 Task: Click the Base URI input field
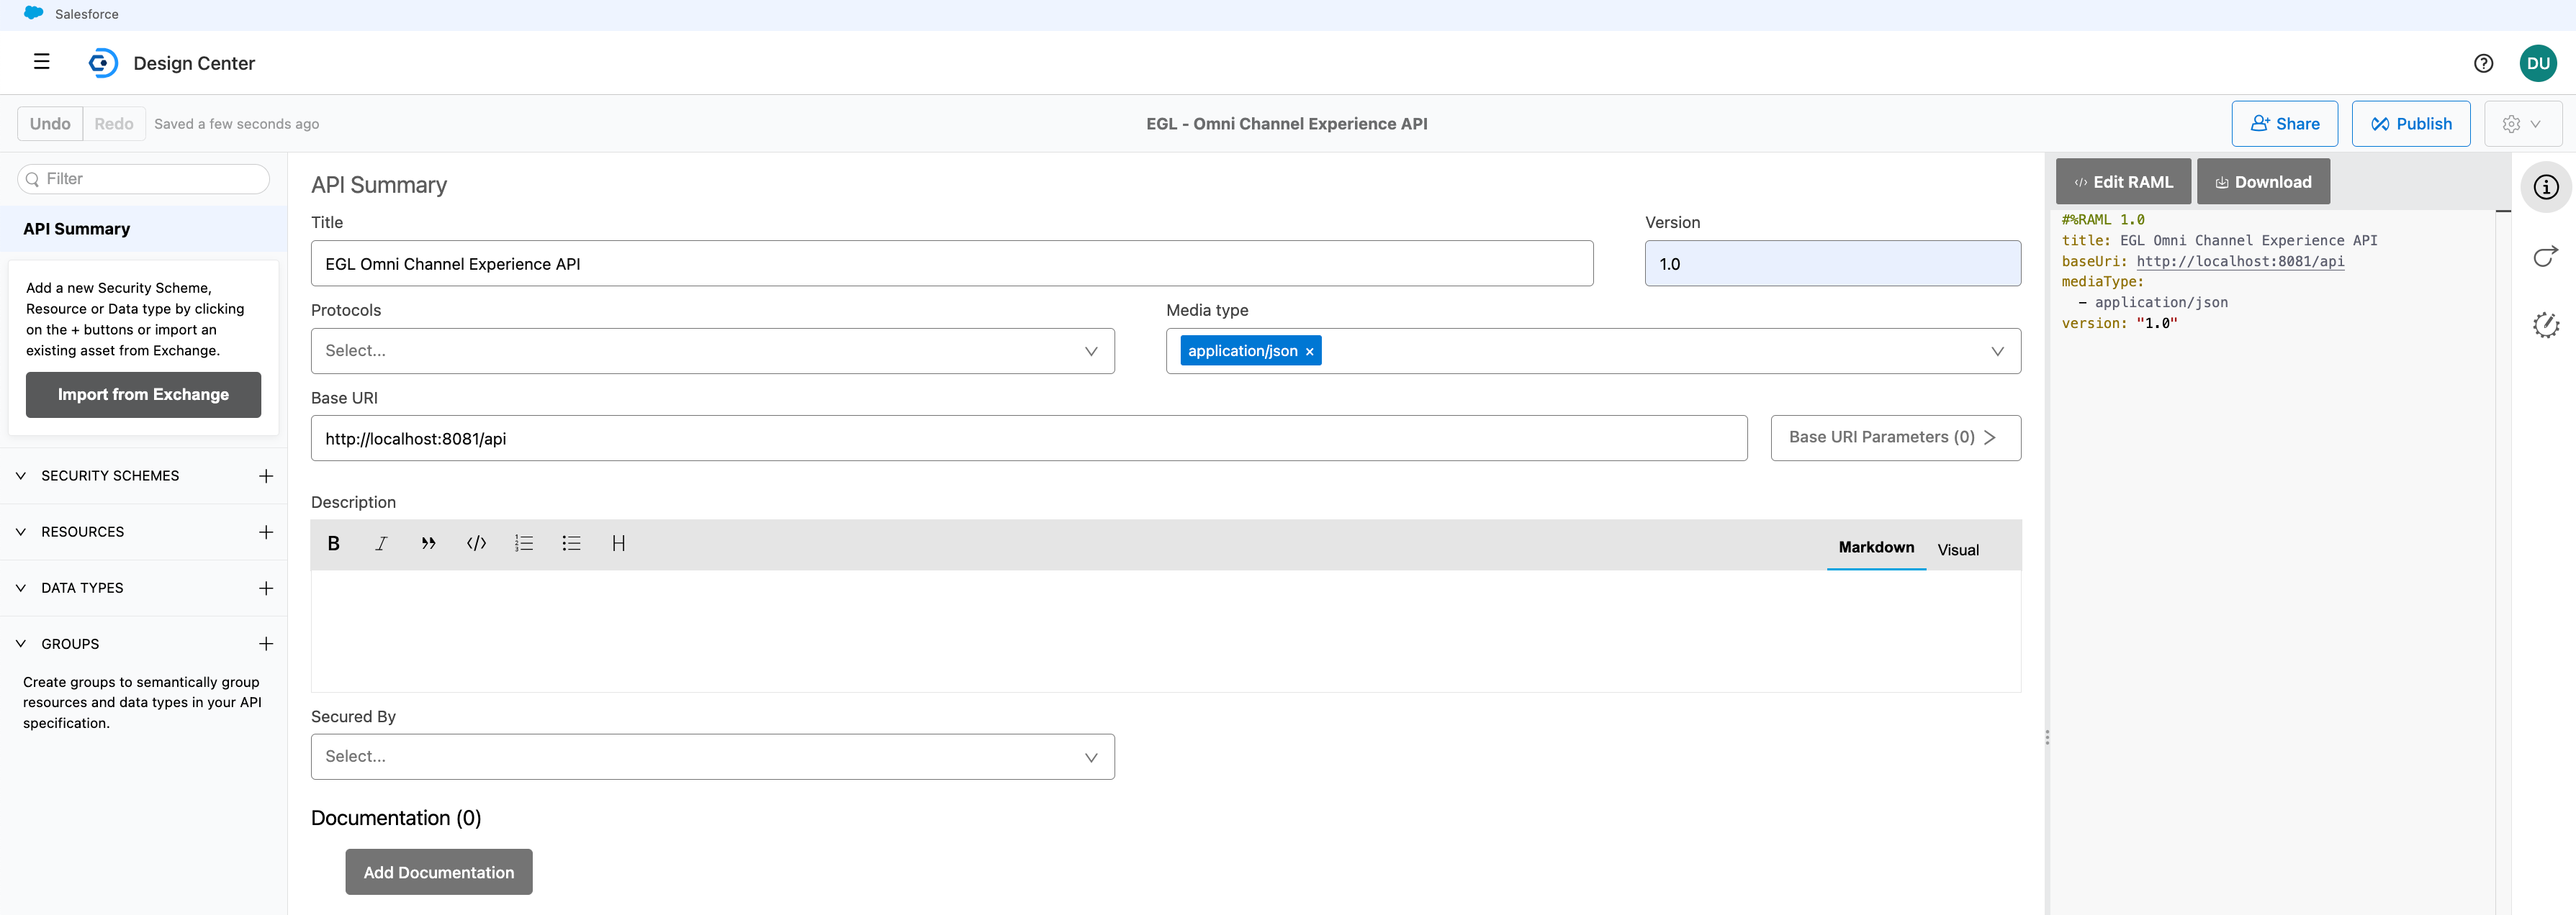(x=1028, y=439)
